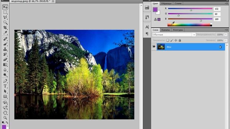Screen dimensions: 230x129
Task: Switch to the Стили tab
Action: point(178,3)
